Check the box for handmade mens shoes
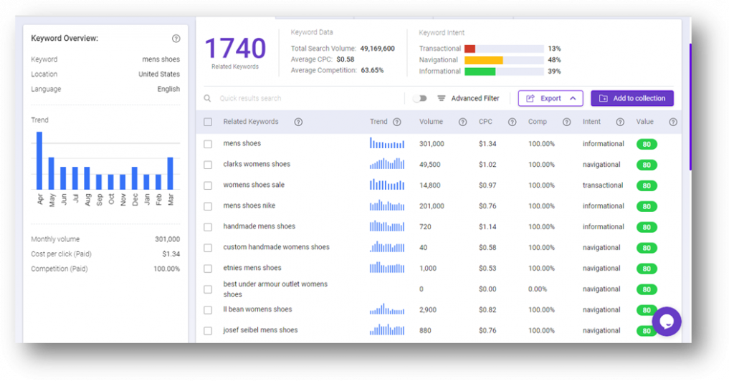 coord(208,227)
